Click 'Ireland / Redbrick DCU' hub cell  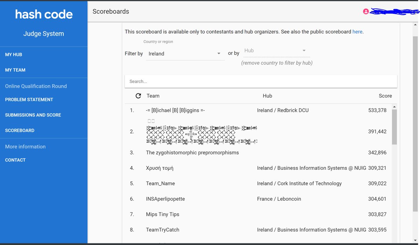[283, 110]
